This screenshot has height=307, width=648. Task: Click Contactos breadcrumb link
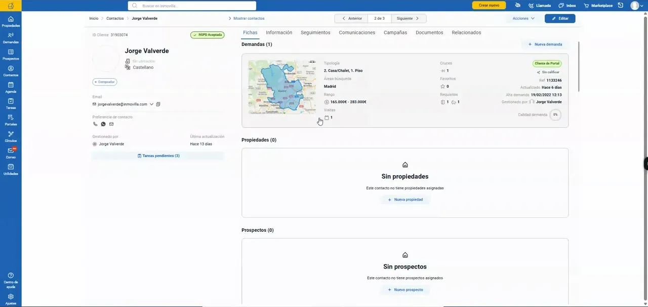[x=115, y=18]
